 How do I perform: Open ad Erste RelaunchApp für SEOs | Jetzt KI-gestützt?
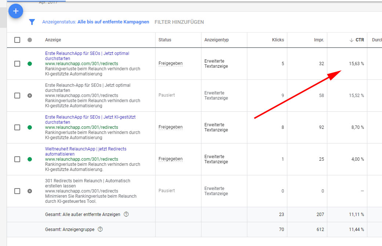tap(90, 120)
